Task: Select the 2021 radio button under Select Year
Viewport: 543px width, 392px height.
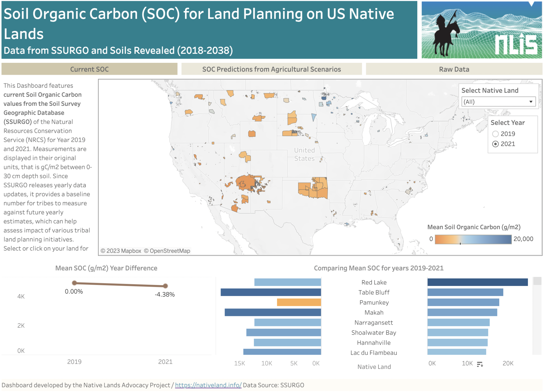Action: (x=495, y=144)
